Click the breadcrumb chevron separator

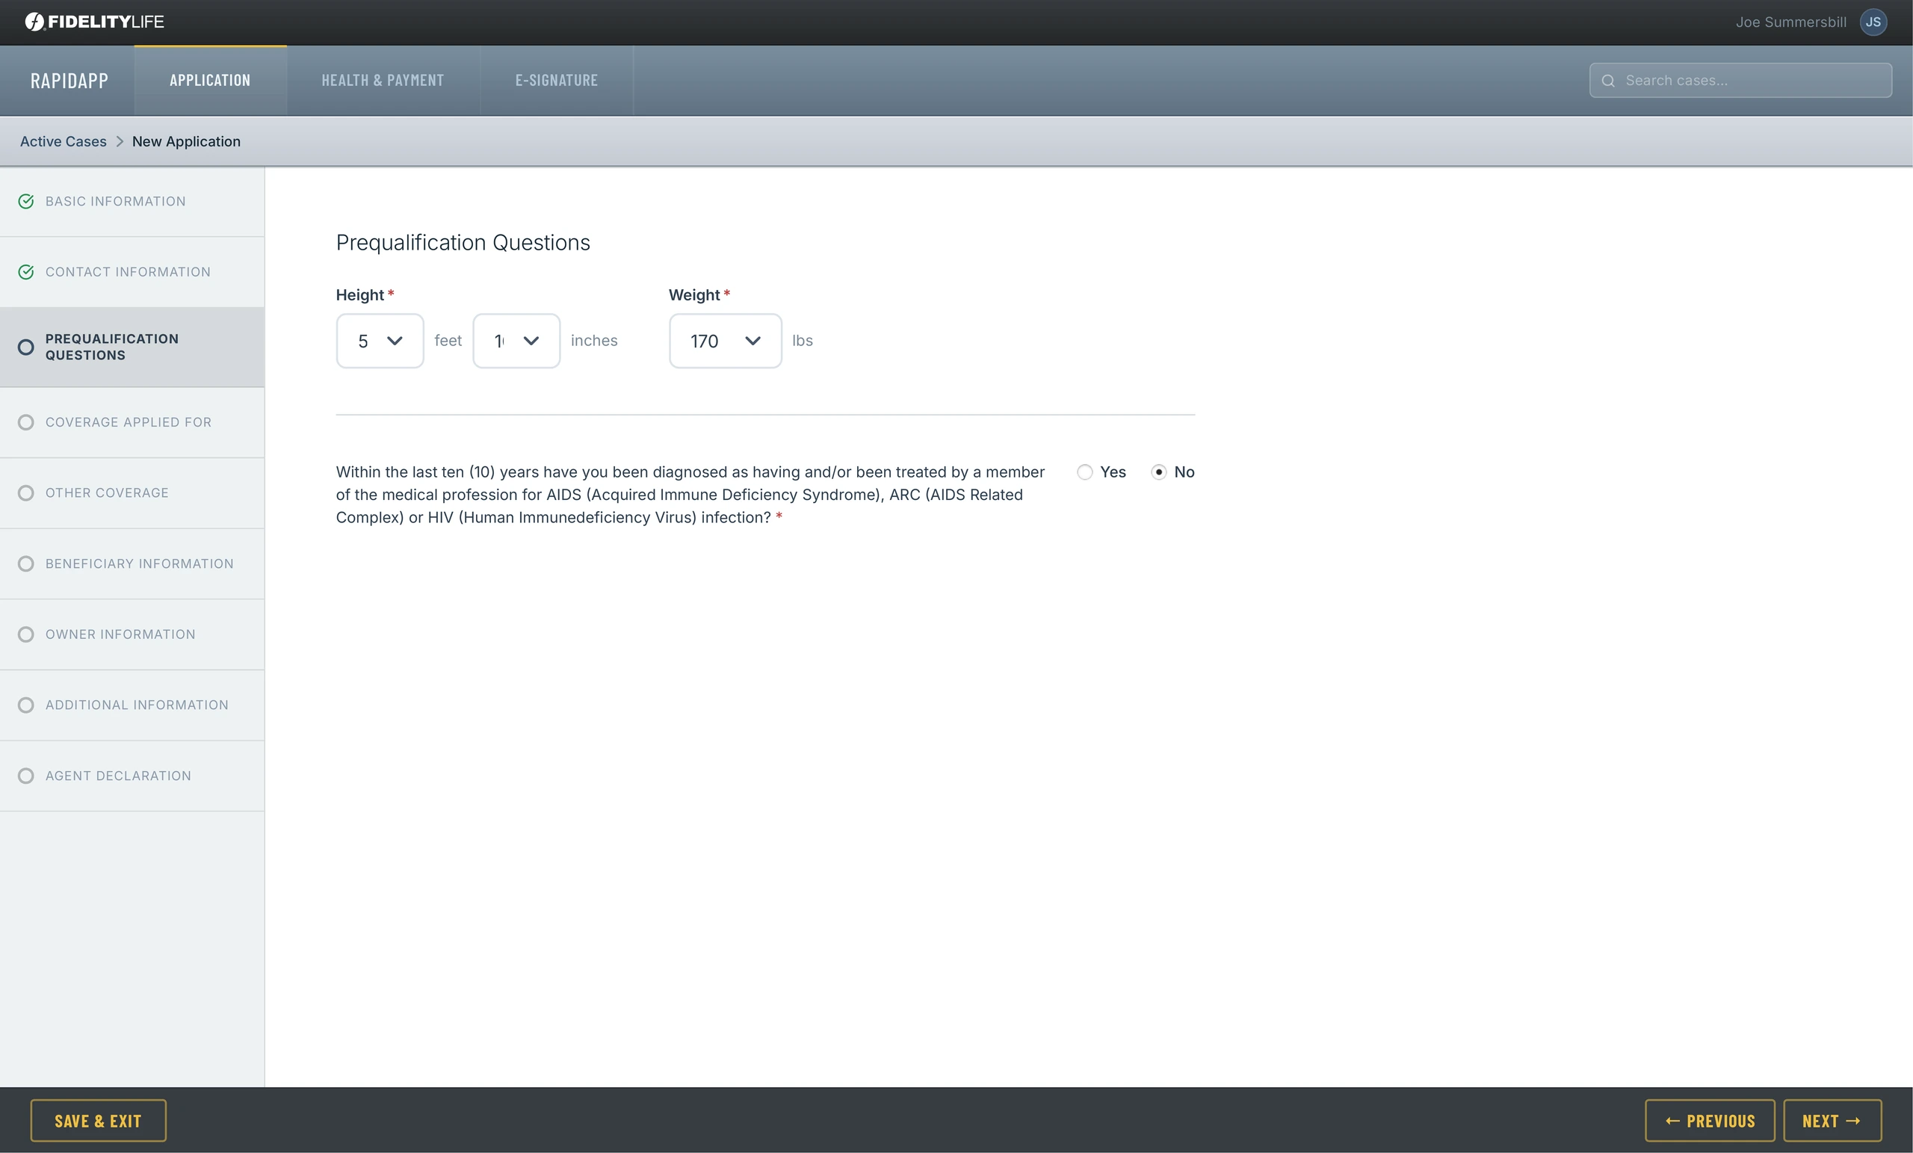[x=120, y=141]
